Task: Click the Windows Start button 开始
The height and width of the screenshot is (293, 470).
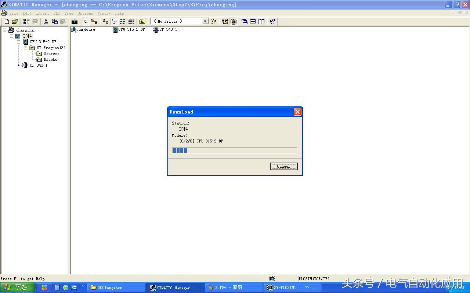Action: point(17,288)
